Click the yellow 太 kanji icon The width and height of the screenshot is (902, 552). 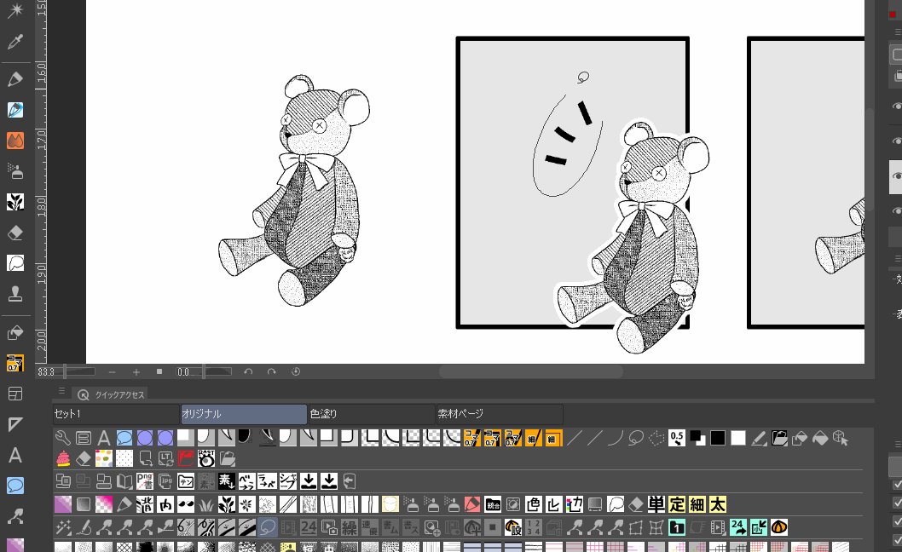pos(717,505)
